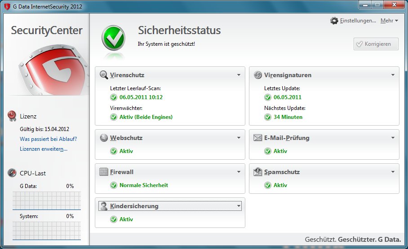Image resolution: width=408 pixels, height=249 pixels.
Task: Follow the 'Was passiert bei Ablauf?' link
Action: [48, 139]
